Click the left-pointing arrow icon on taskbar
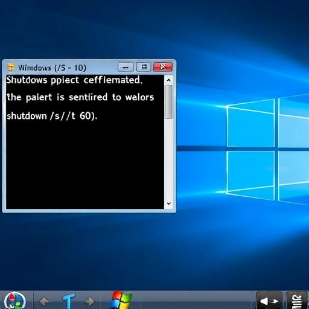Viewport: 309px width, 309px height. point(44,301)
